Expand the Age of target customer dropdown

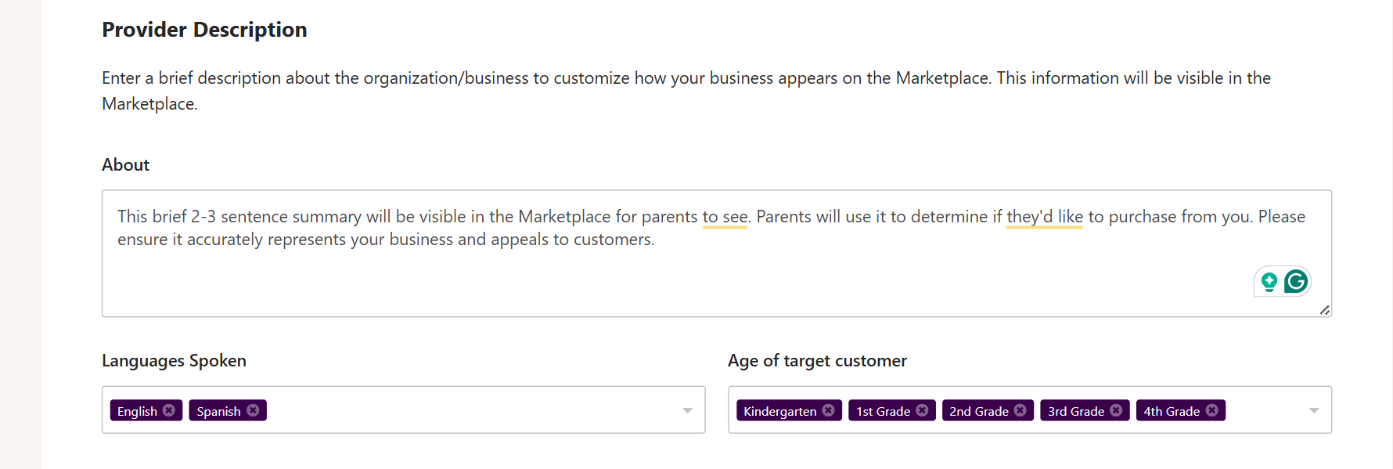pos(1314,410)
